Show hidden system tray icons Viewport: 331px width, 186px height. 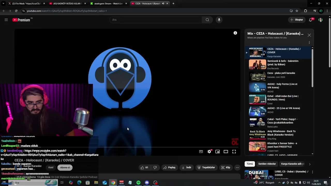[x=279, y=183]
